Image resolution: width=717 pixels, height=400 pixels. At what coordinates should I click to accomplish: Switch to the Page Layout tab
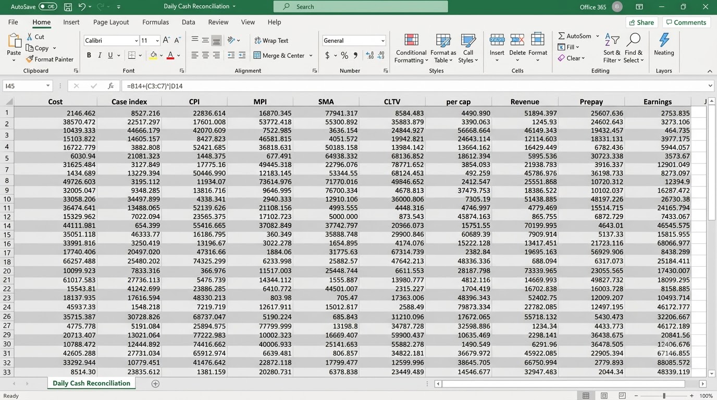point(111,22)
